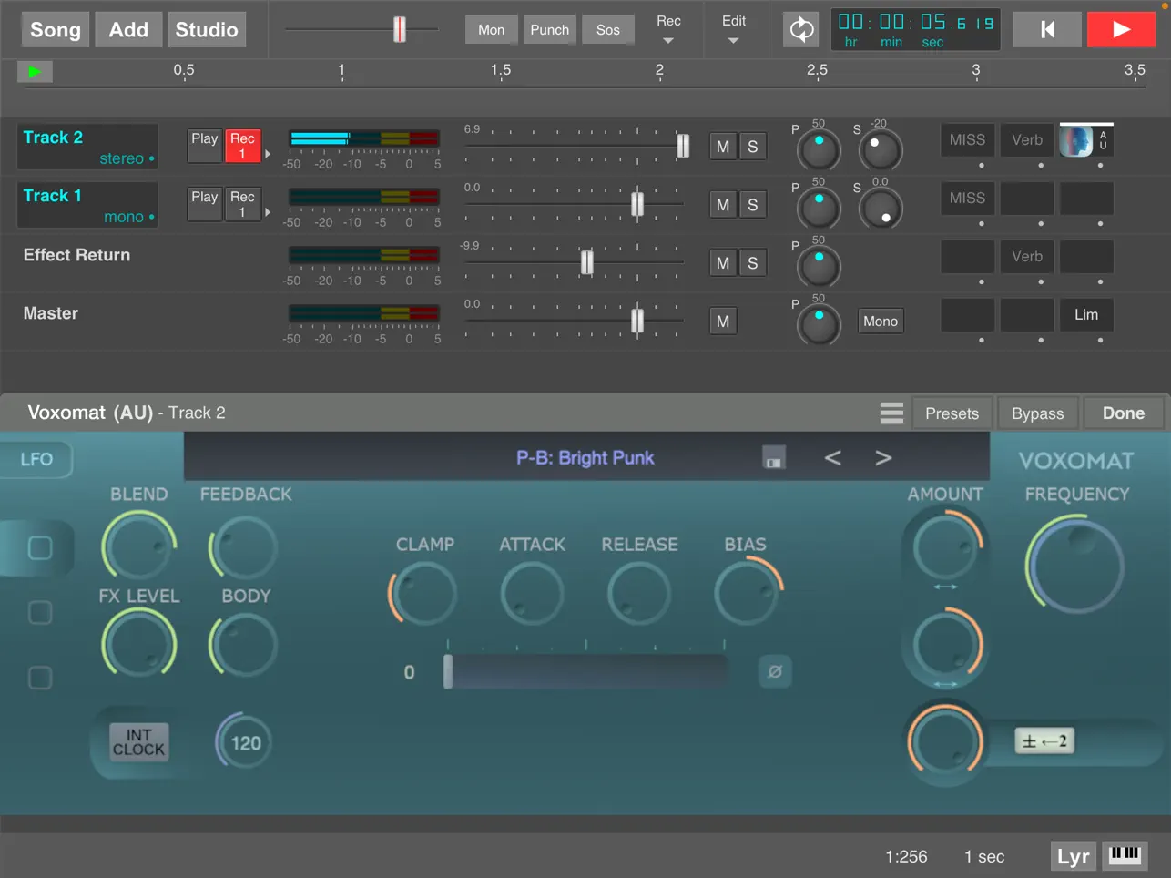
Task: Start playback with the red play button
Action: point(1121,29)
